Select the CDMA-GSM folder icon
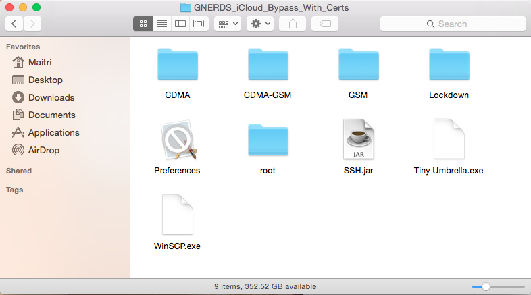Screen dimensions: 531x295 pyautogui.click(x=268, y=64)
